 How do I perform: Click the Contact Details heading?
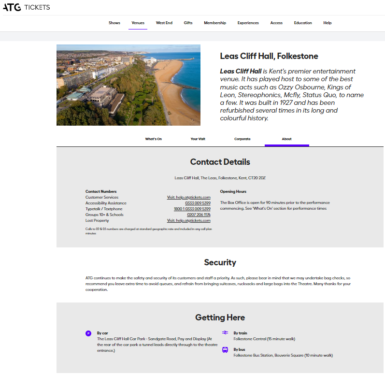pos(220,162)
